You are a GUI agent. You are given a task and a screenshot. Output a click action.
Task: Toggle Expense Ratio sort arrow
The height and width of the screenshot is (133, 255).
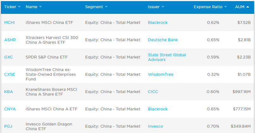point(225,7)
